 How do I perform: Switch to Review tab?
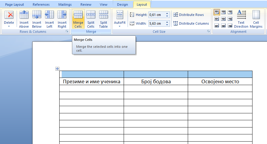tap(86, 5)
